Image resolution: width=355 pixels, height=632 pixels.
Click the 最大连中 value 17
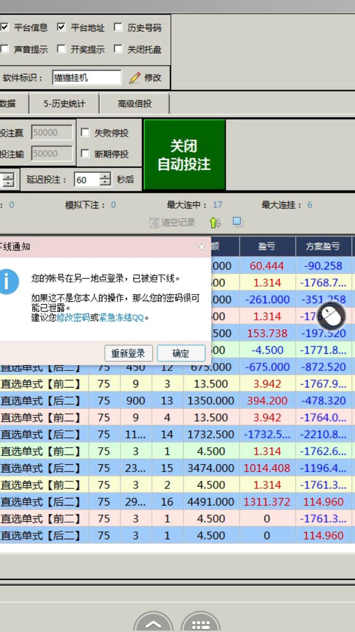coord(217,205)
